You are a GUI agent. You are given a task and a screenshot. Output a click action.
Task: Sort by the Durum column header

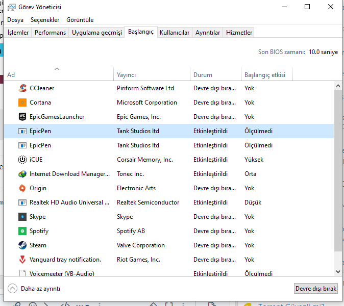pos(215,75)
